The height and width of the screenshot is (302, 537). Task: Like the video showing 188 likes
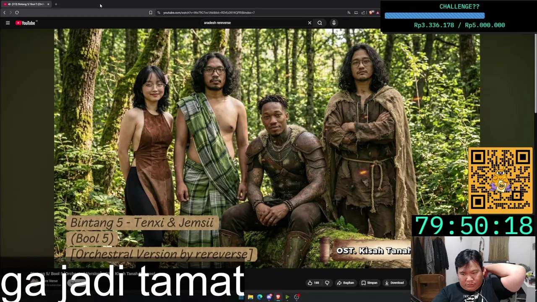click(313, 283)
